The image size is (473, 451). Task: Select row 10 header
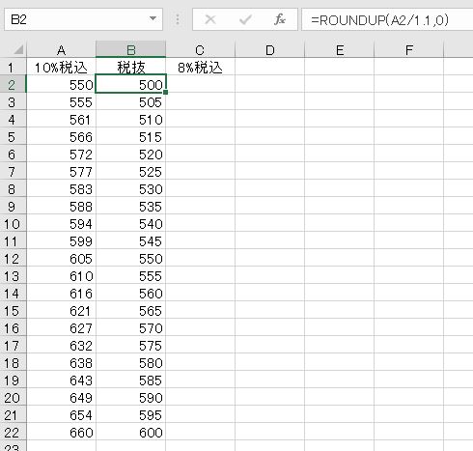(13, 224)
